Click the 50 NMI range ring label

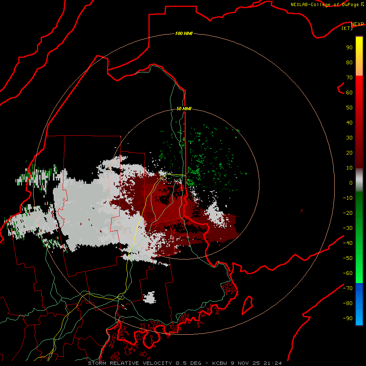[x=184, y=109]
